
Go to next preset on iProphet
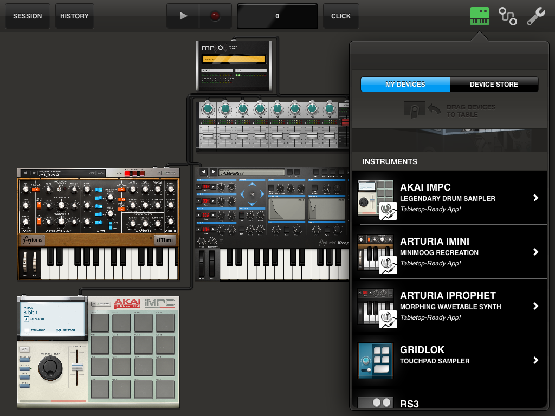coord(214,172)
